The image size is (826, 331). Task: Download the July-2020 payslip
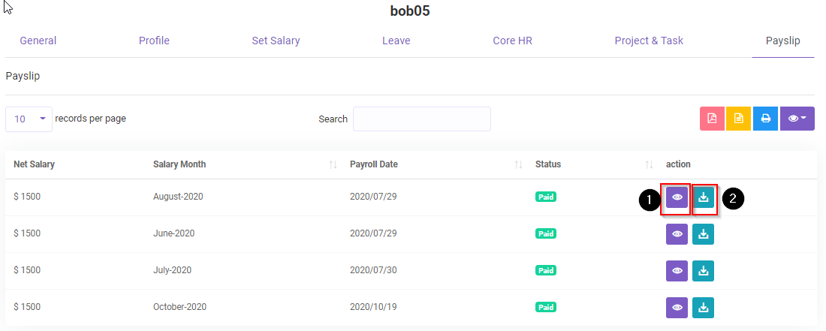point(703,271)
